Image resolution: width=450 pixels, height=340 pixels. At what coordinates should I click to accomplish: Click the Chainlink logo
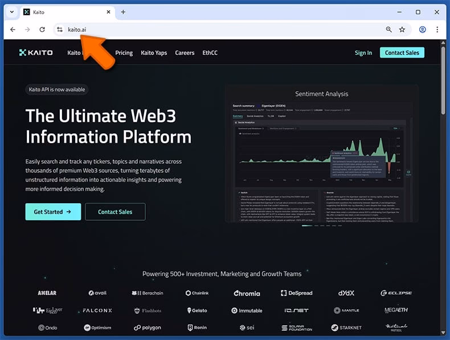[197, 293]
